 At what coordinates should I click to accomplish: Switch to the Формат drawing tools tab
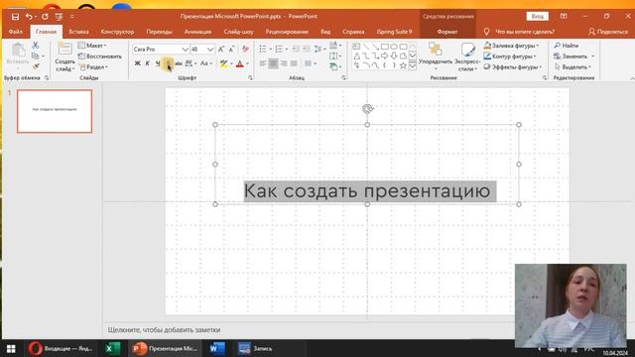pos(447,32)
